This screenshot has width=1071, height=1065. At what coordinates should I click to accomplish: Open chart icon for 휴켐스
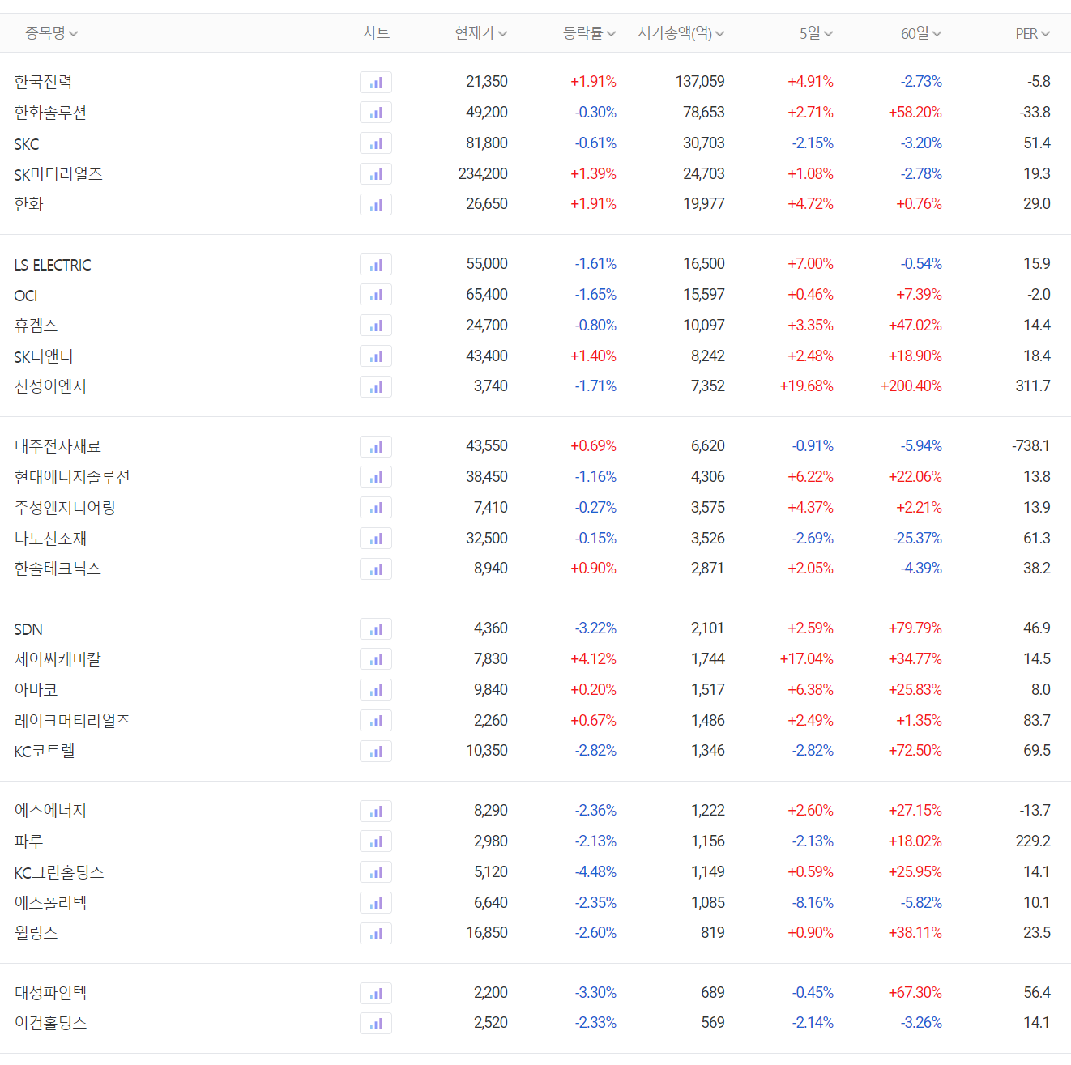[x=376, y=326]
